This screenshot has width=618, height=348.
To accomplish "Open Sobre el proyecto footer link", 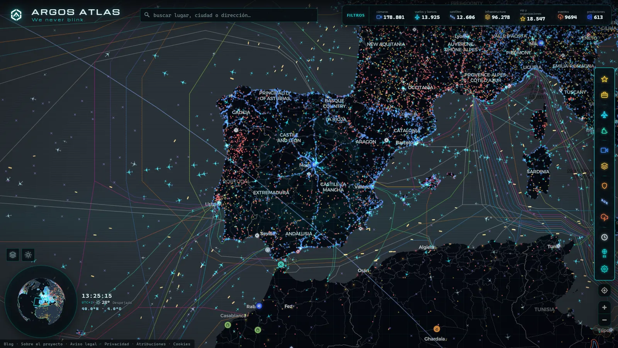I will click(42, 344).
